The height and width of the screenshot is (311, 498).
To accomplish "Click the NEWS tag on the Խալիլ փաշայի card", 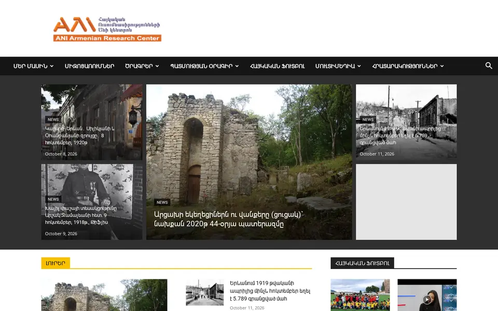I will coord(53,199).
